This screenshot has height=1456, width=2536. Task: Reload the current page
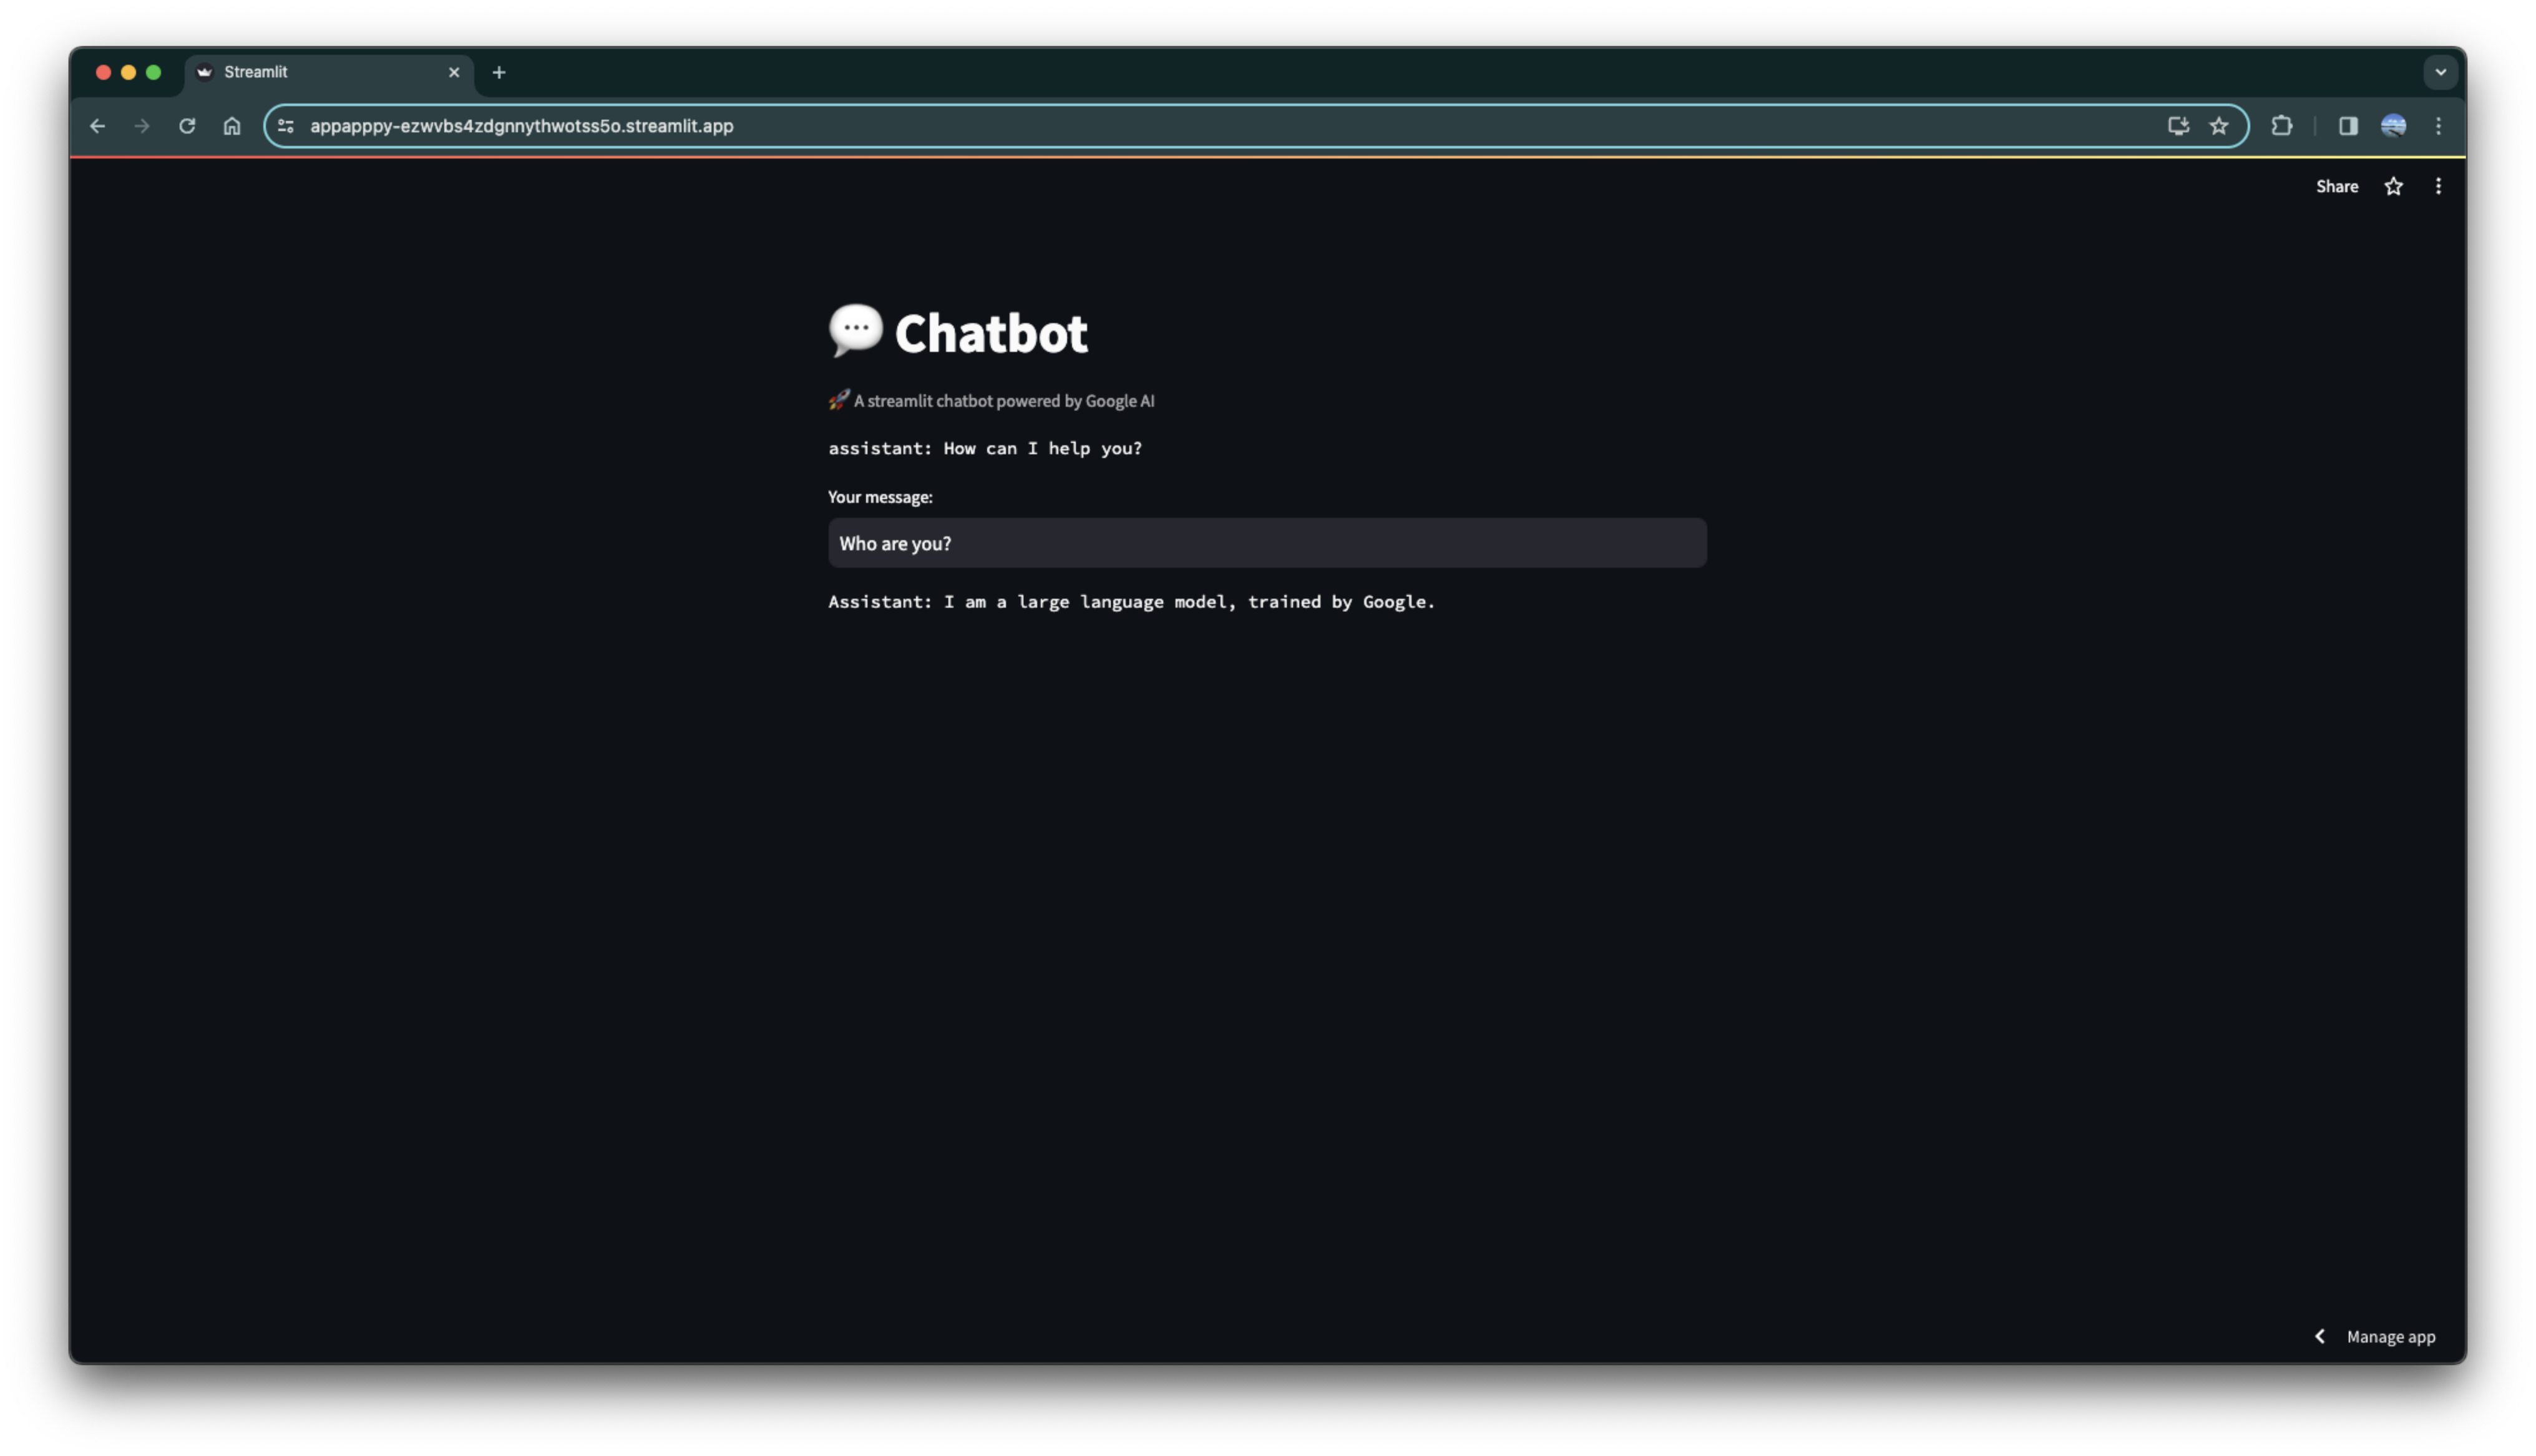pyautogui.click(x=188, y=126)
